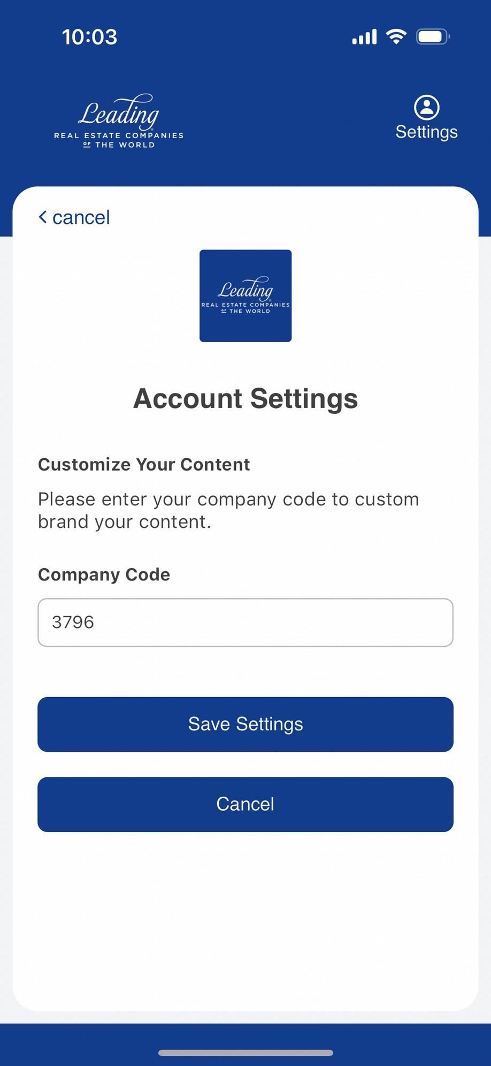Tap the Leading Real Estate header logo
Viewport: 491px width, 1066px height.
[119, 121]
